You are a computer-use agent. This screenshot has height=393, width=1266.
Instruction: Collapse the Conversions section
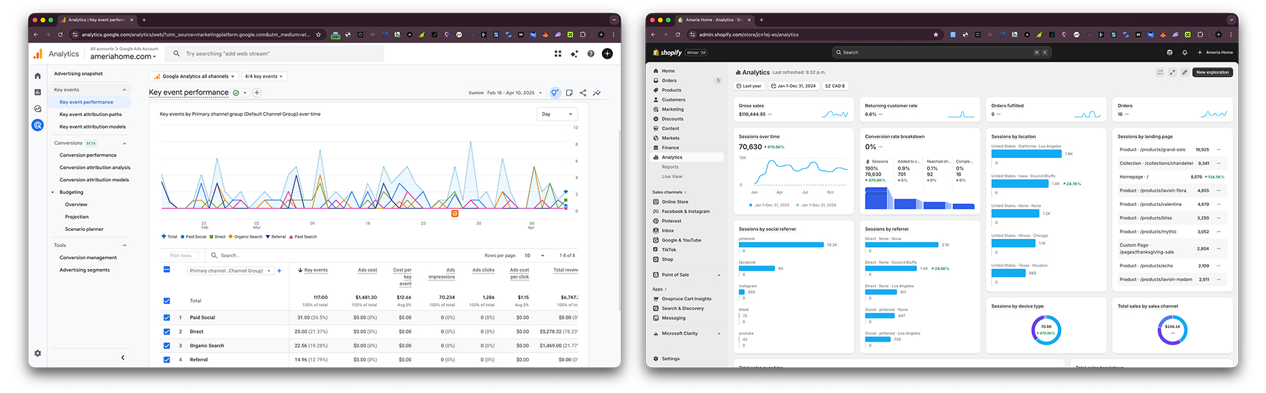[x=124, y=143]
